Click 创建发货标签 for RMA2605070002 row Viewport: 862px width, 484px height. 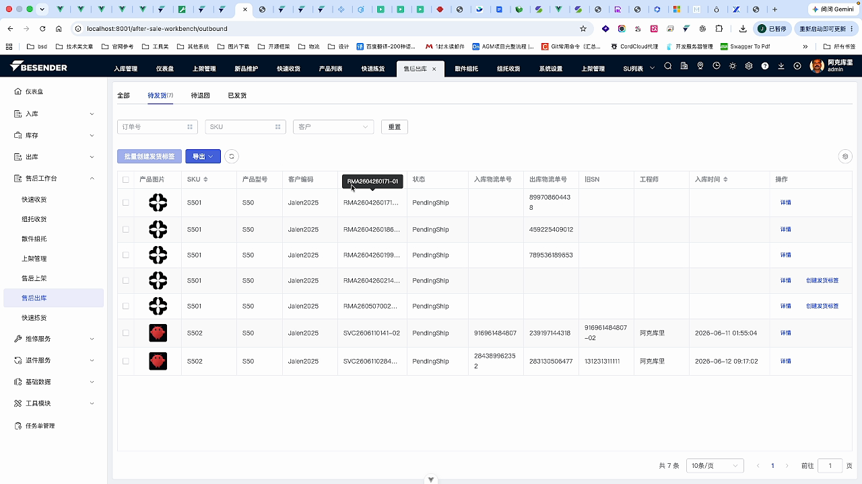pos(822,306)
